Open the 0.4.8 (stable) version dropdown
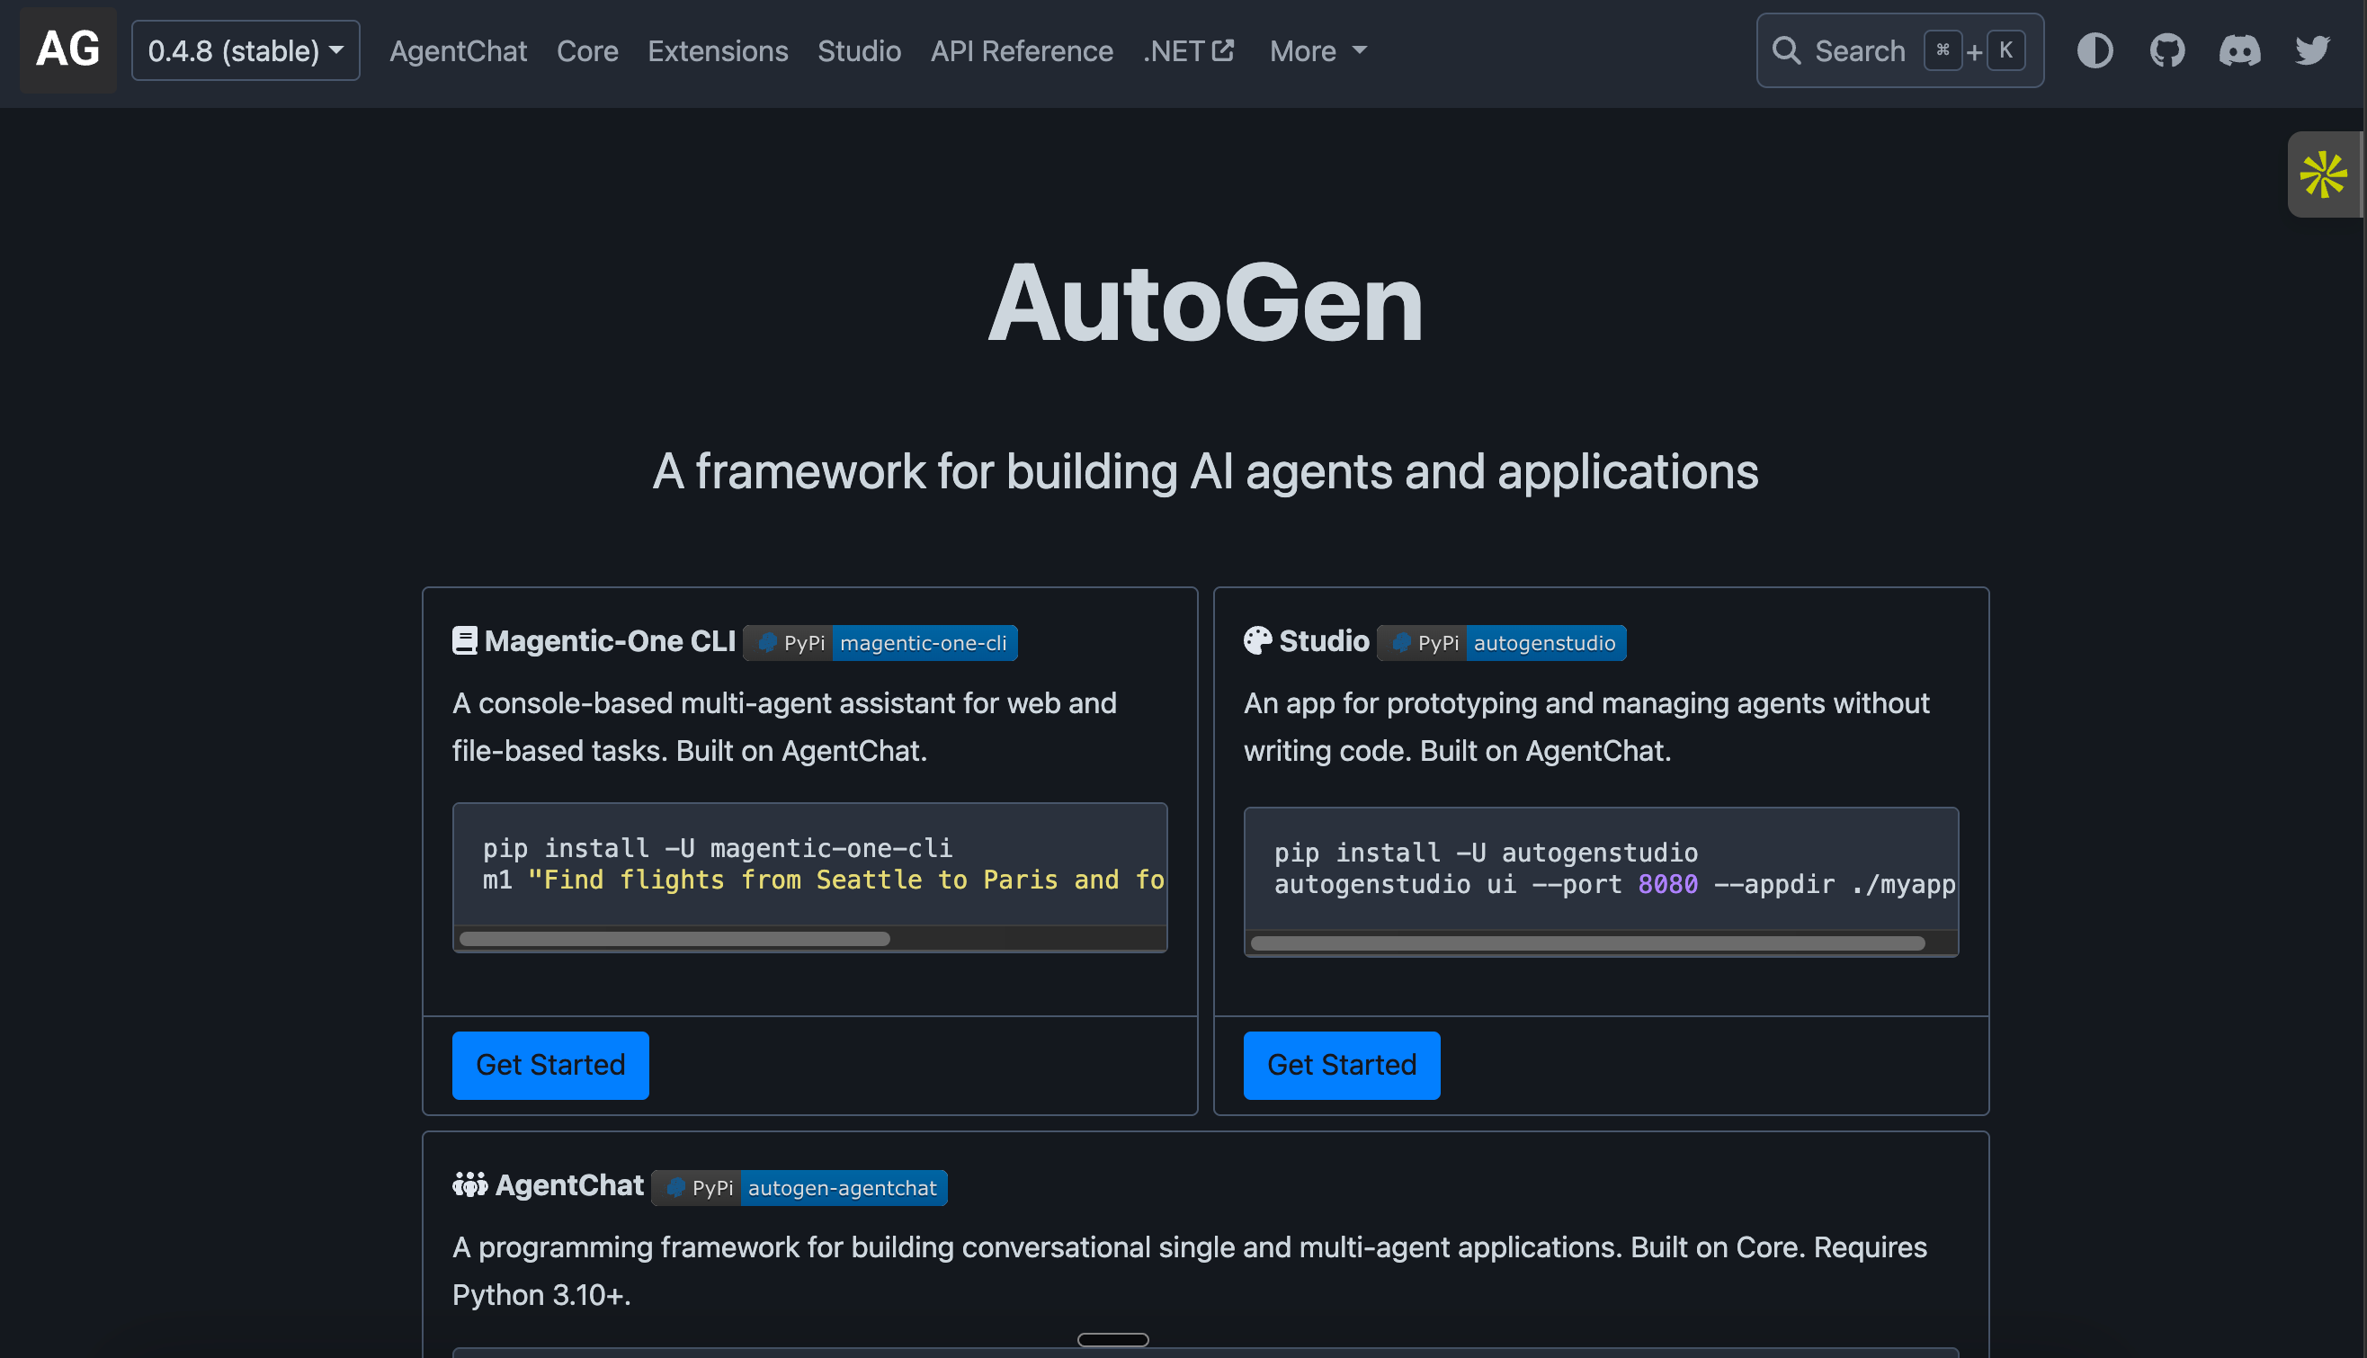Screen dimensions: 2367x1358 (246, 49)
